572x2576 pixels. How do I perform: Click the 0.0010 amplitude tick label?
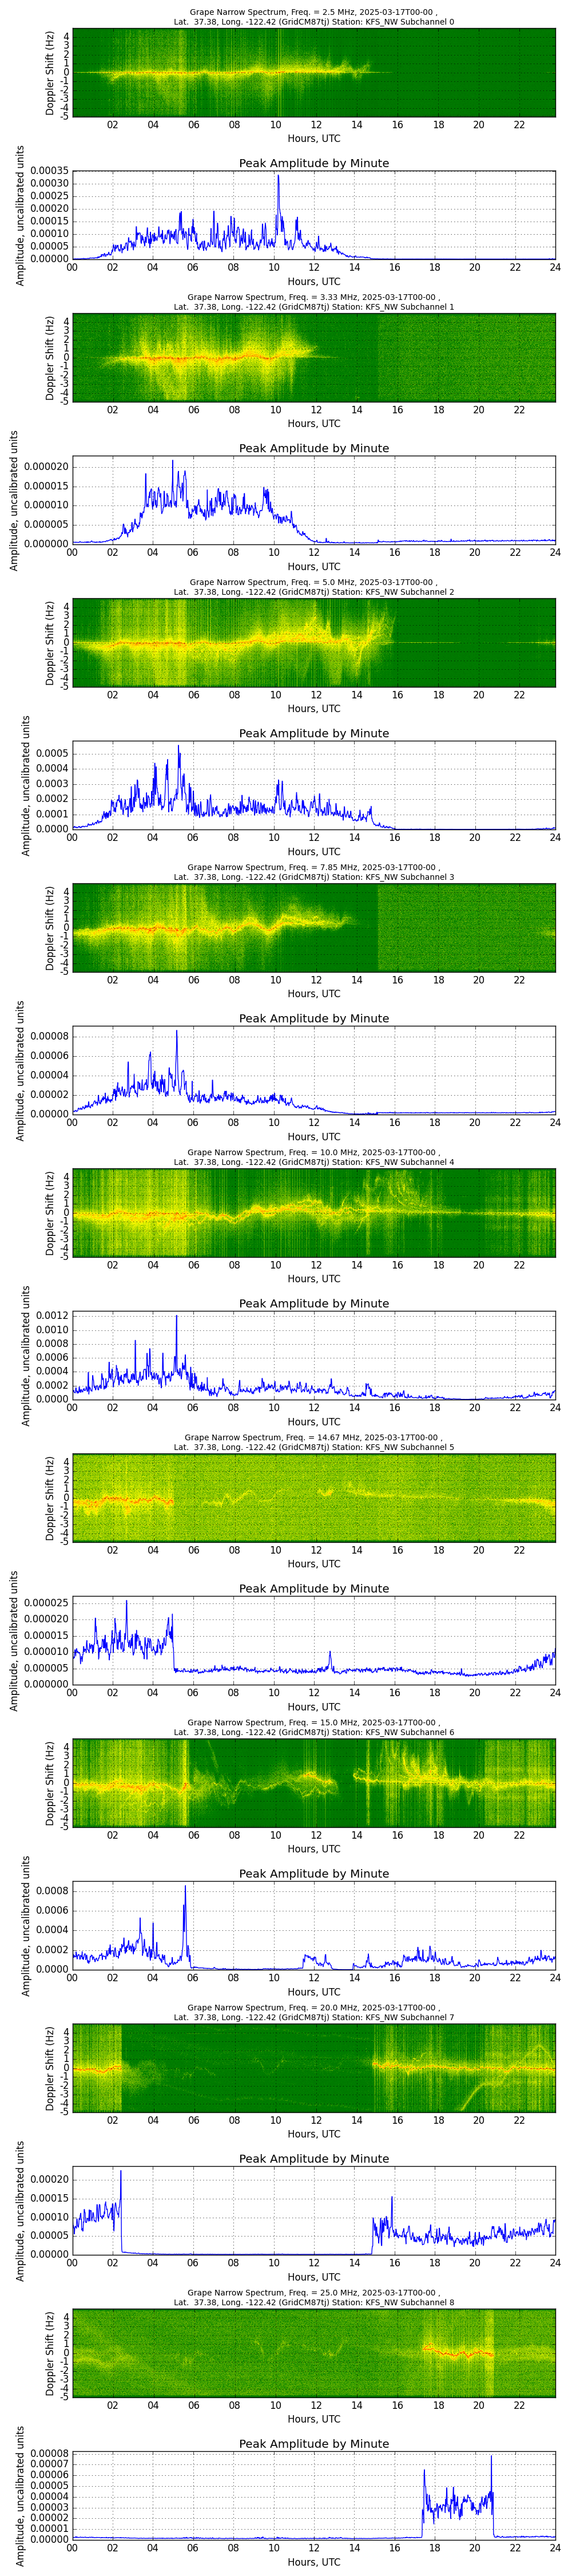(x=52, y=1329)
